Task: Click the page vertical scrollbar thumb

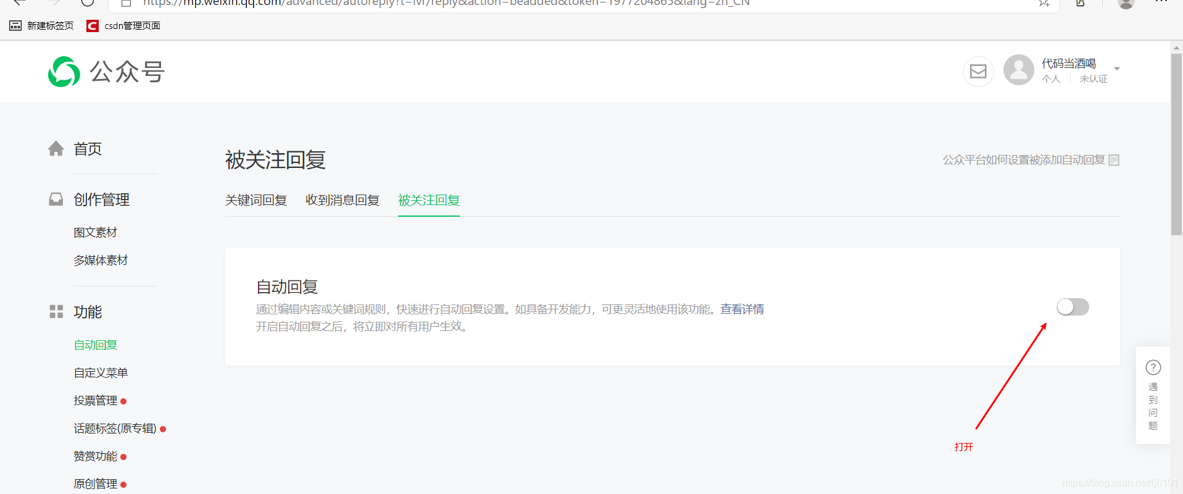Action: click(1176, 144)
